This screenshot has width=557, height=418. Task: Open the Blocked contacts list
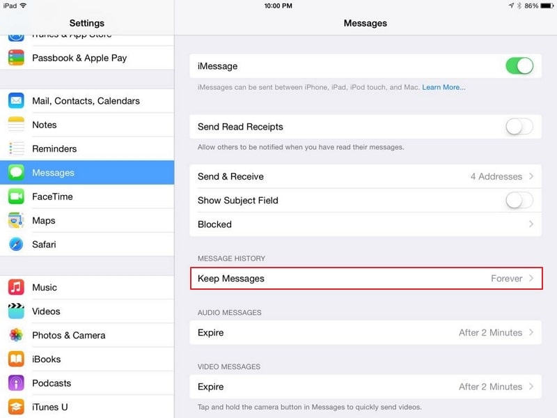click(x=366, y=224)
